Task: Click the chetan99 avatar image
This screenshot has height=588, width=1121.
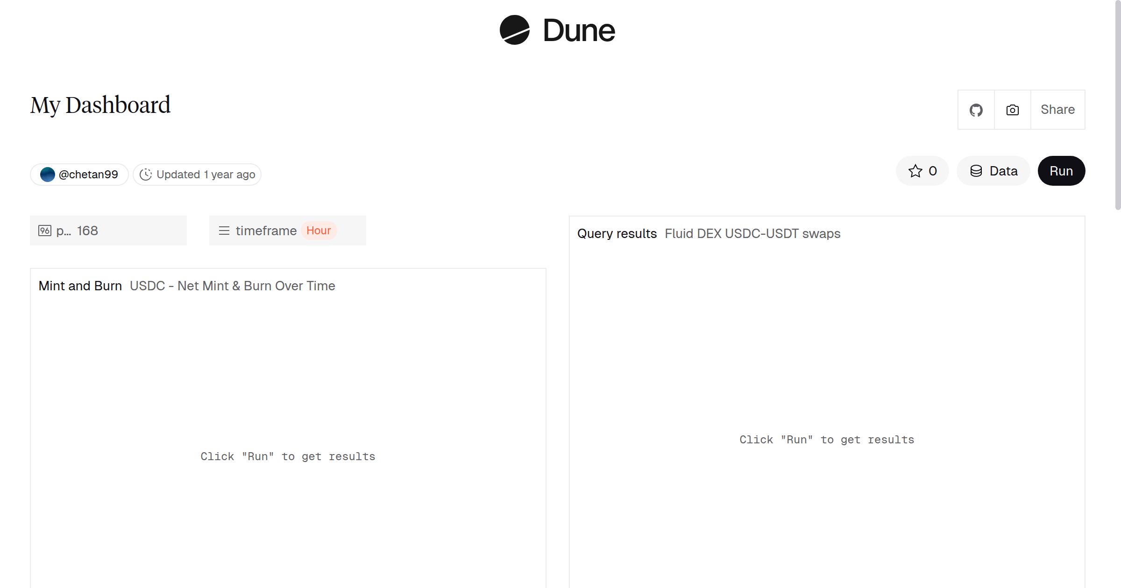Action: pyautogui.click(x=48, y=175)
